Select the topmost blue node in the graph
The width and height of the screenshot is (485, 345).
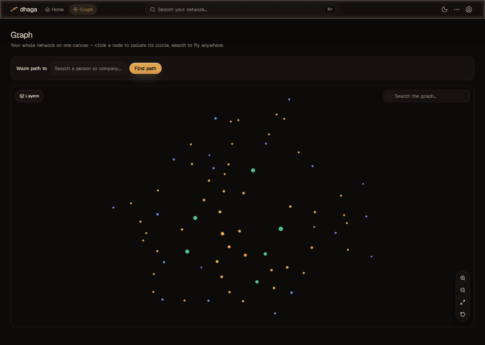click(x=289, y=99)
